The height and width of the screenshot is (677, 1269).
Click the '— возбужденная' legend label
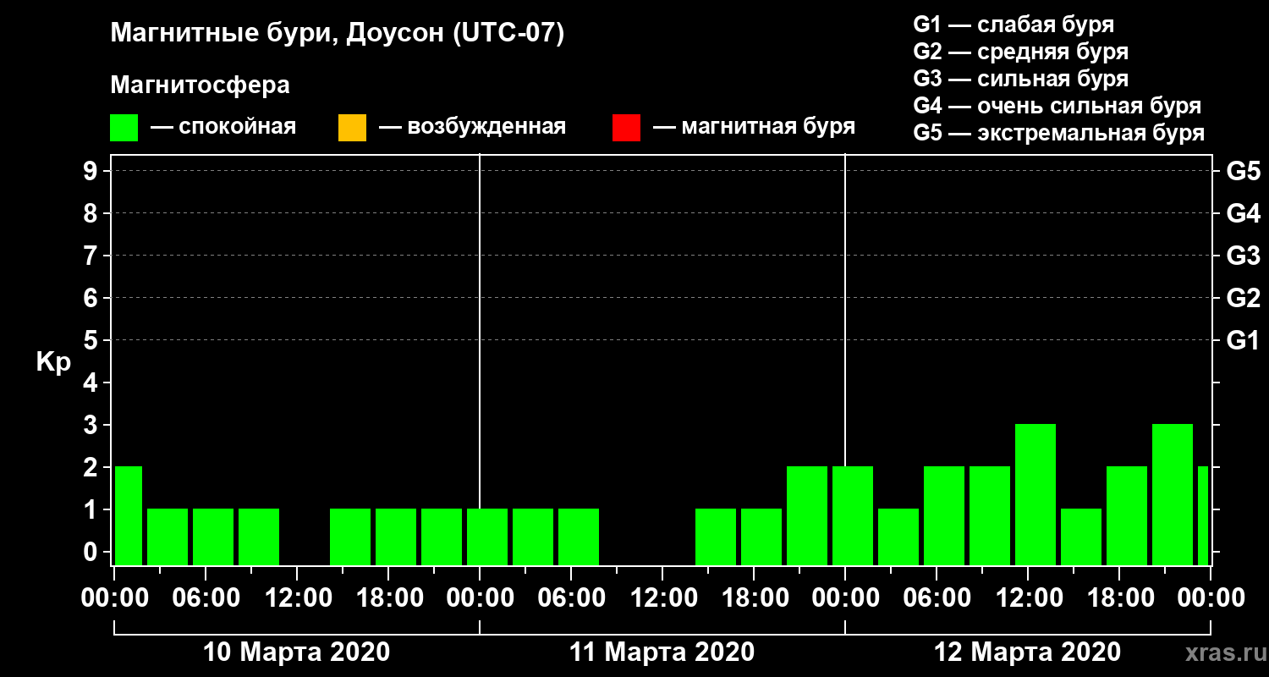point(472,127)
